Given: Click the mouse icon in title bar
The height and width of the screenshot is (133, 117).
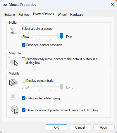Looking at the screenshot, I should (x=5, y=5).
